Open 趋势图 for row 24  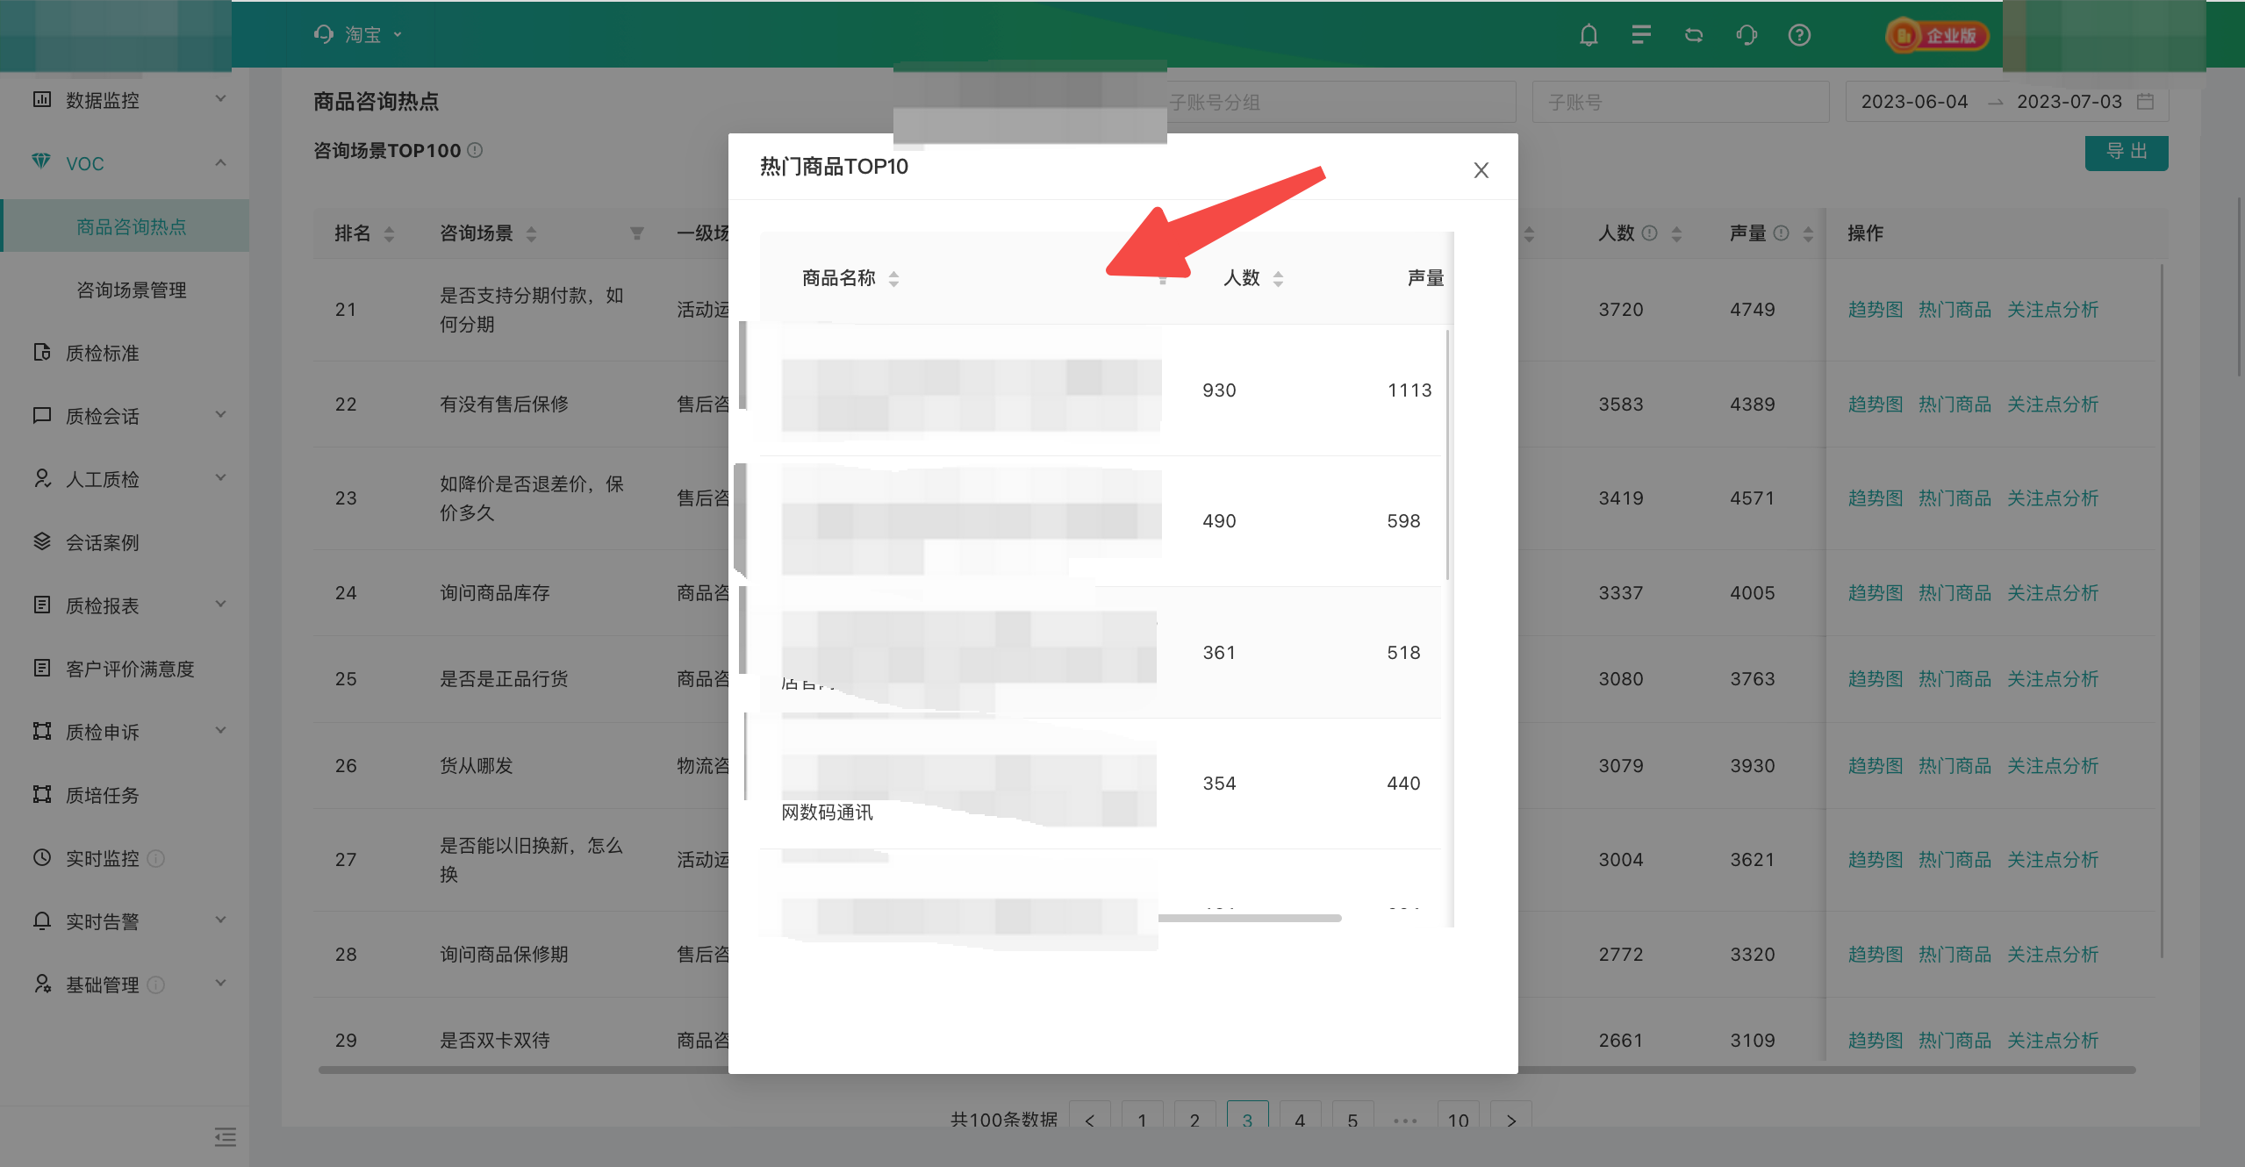(1876, 593)
